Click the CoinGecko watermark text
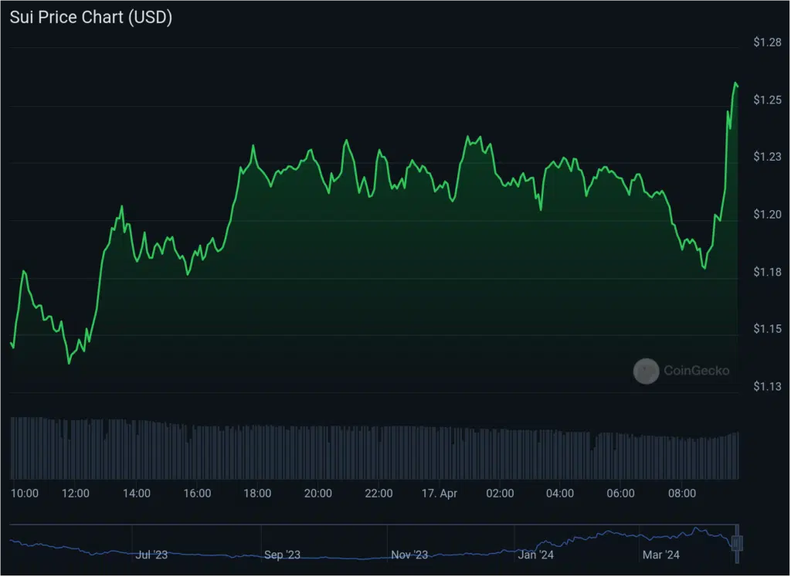This screenshot has height=577, width=791. (x=696, y=371)
